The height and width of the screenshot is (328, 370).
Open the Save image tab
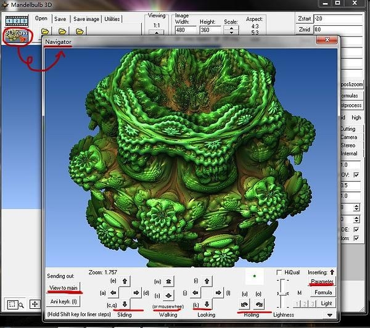click(87, 18)
